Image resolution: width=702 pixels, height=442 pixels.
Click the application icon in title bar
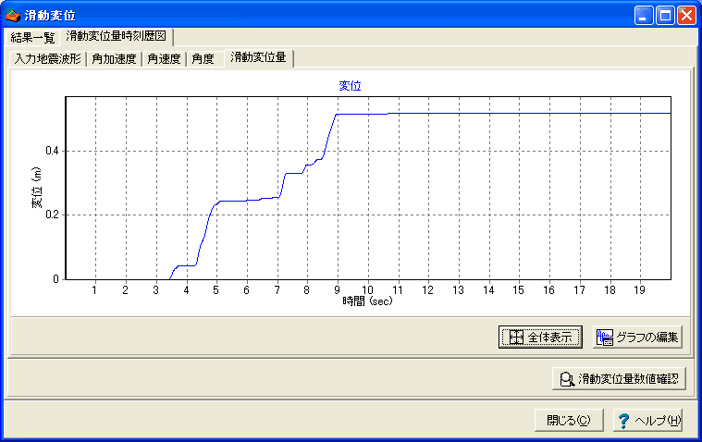tap(13, 15)
